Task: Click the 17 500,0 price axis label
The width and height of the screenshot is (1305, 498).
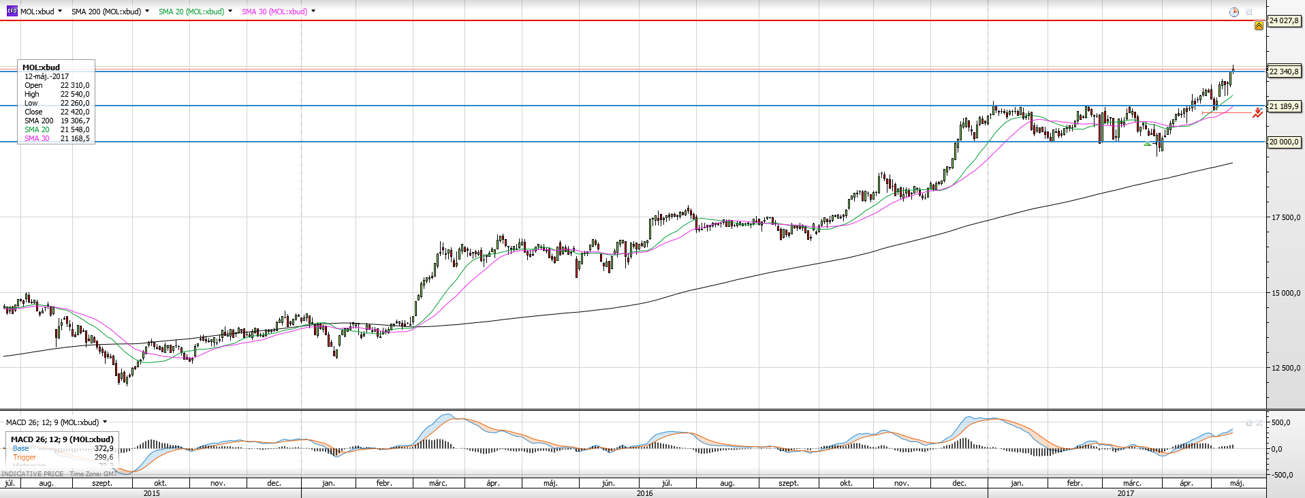Action: [x=1286, y=217]
